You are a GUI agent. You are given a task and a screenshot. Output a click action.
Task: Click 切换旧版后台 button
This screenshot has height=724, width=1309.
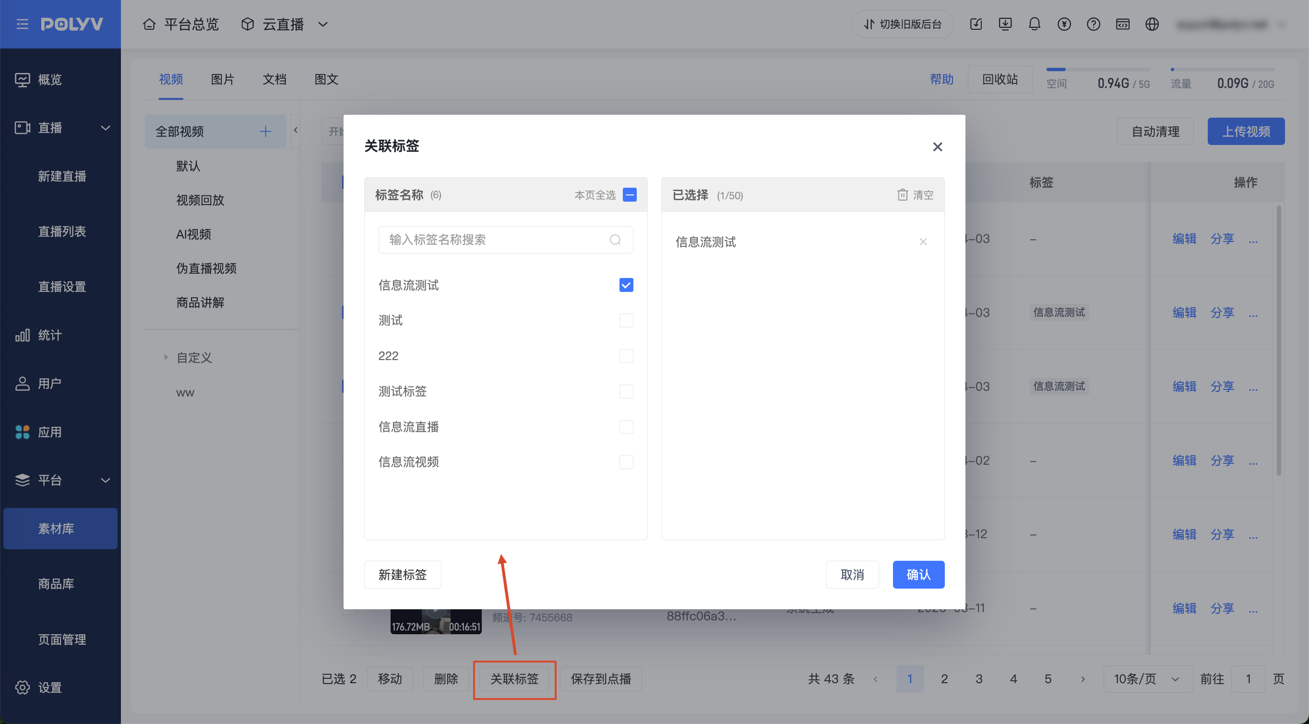pos(903,24)
